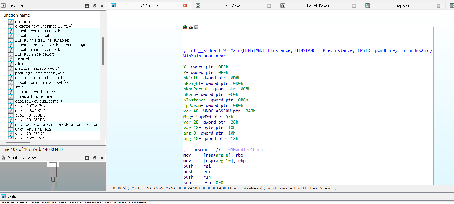This screenshot has height=204, width=454.
Task: Open the Imports tab
Action: tap(403, 6)
